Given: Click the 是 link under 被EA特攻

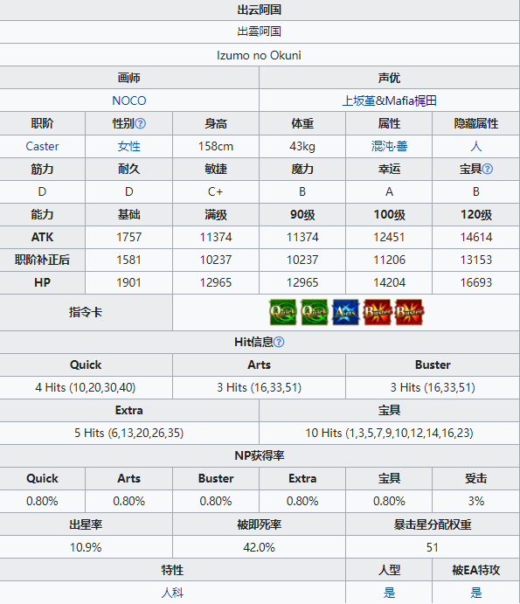Looking at the screenshot, I should pyautogui.click(x=476, y=593).
